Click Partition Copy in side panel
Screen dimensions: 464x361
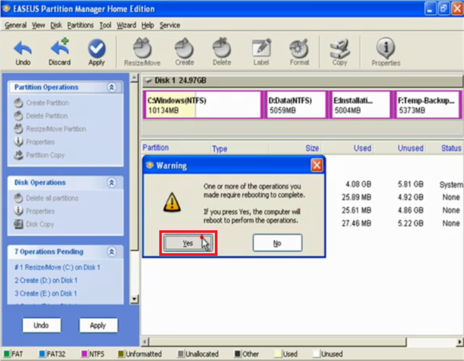click(45, 155)
